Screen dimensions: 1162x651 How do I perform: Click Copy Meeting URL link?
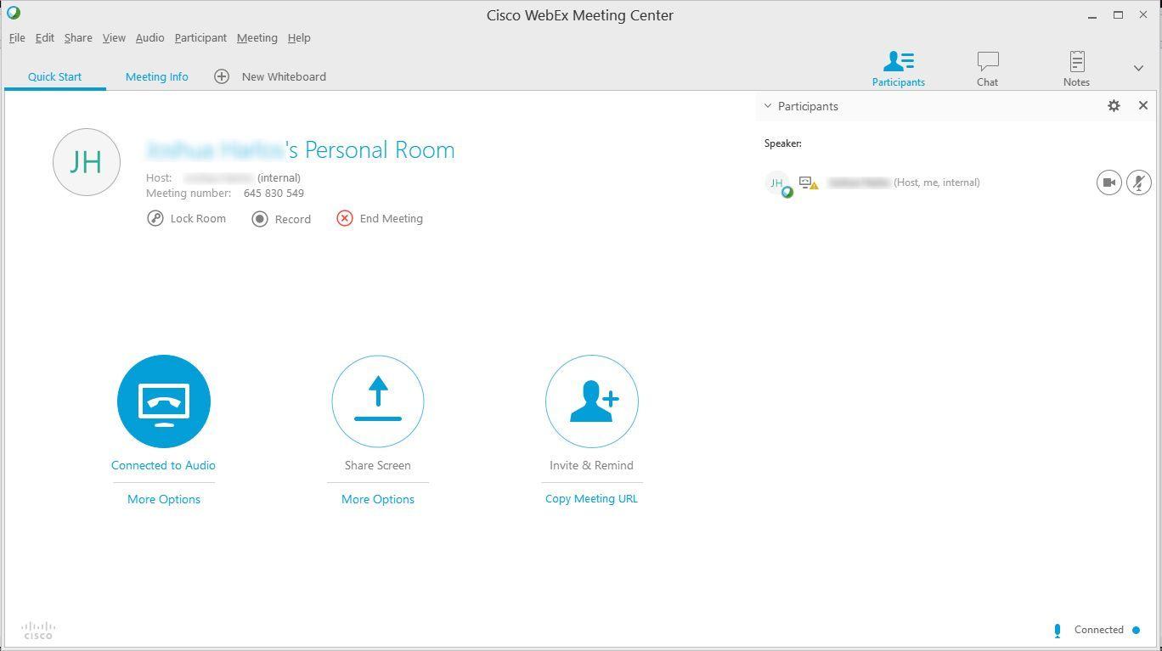(591, 499)
